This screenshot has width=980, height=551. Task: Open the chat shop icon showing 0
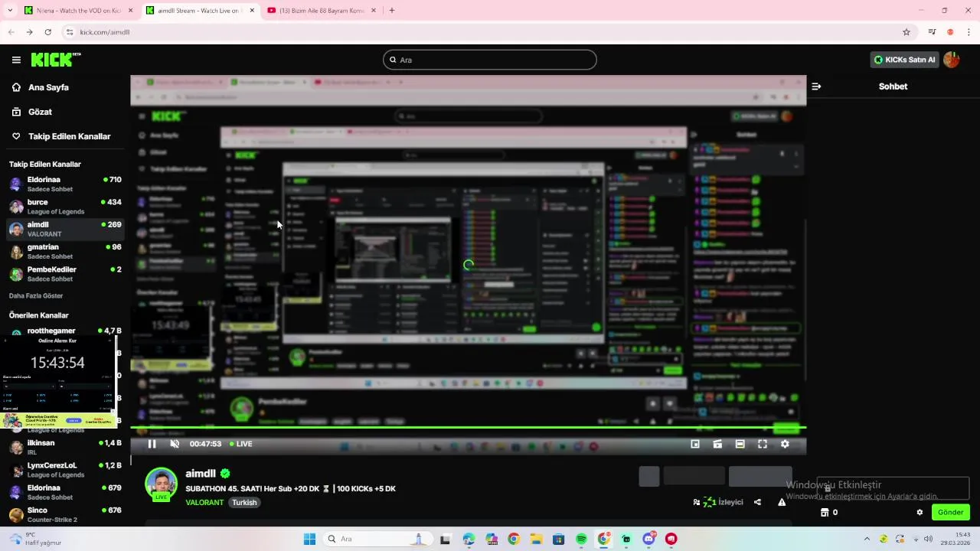(x=829, y=512)
